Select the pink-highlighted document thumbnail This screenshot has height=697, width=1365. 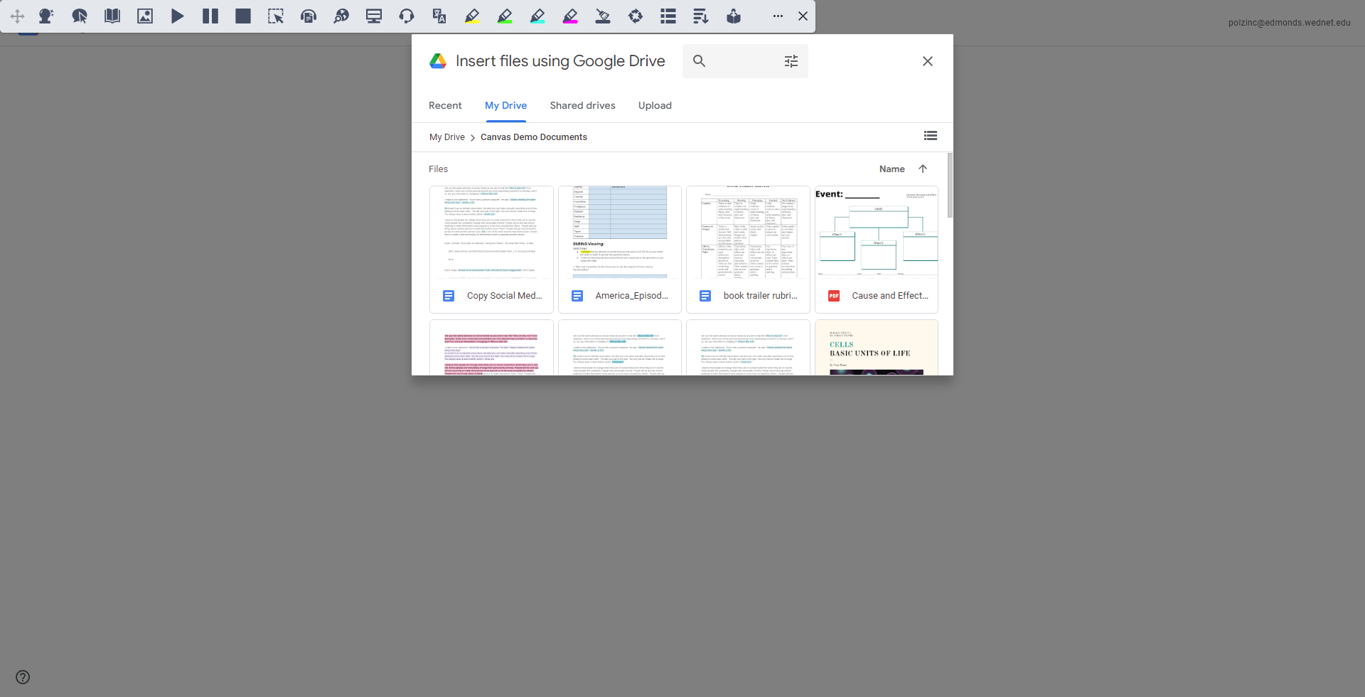[491, 348]
